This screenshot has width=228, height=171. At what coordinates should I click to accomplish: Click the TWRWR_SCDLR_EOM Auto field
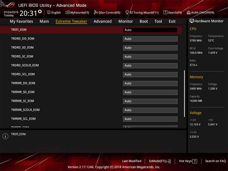[x=150, y=110]
